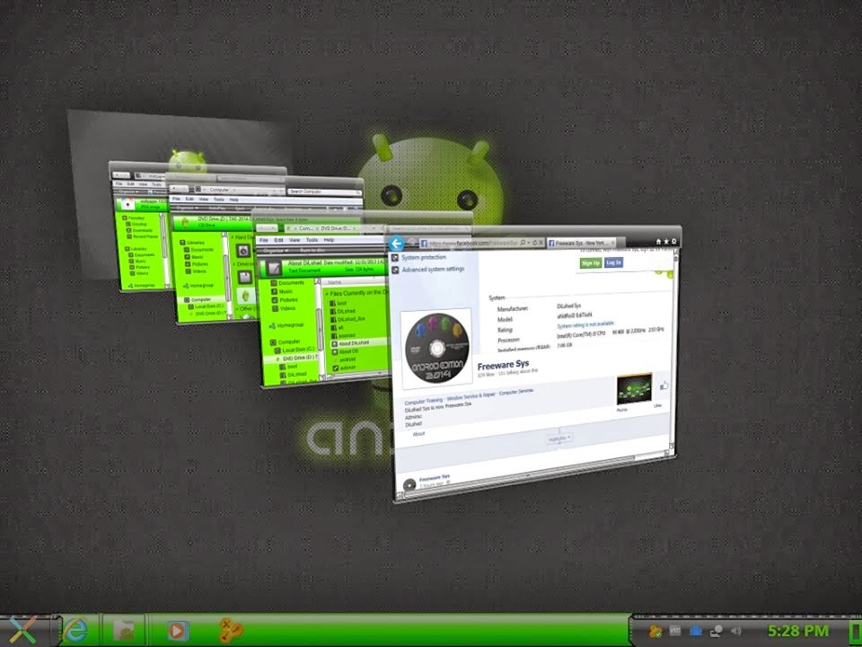This screenshot has width=862, height=647.
Task: Open Edit menu in the DVD Drive window
Action: point(278,241)
